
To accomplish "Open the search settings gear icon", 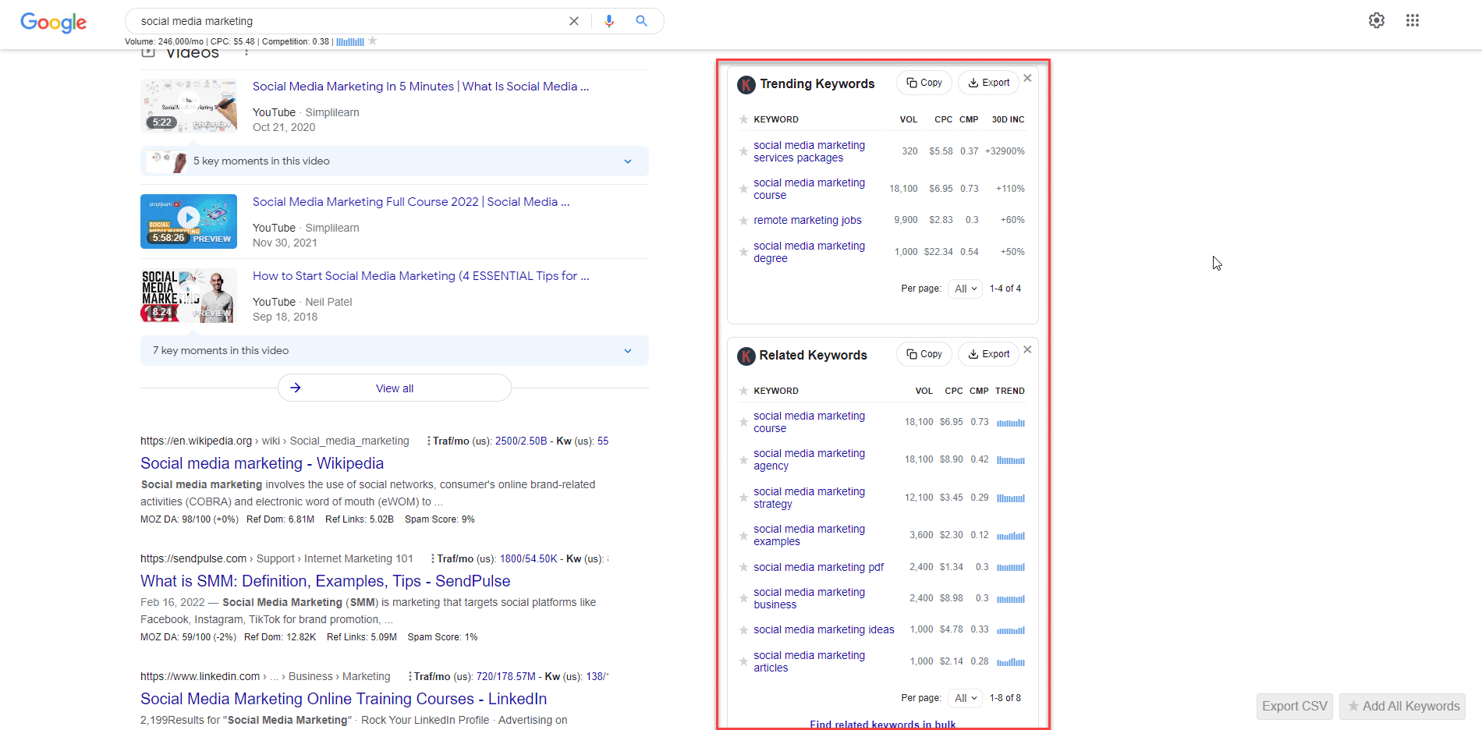I will pos(1377,20).
